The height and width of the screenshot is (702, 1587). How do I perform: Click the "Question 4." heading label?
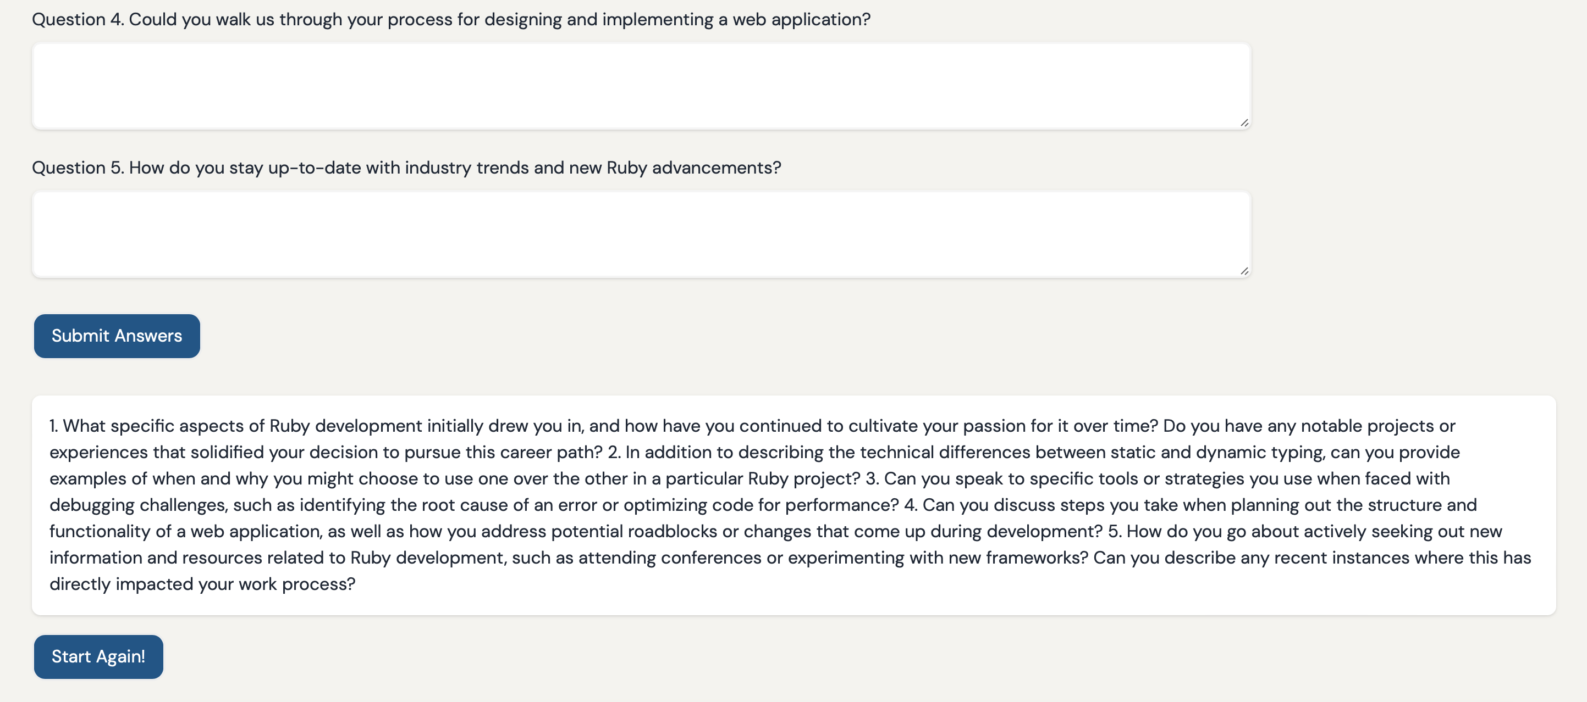point(78,20)
